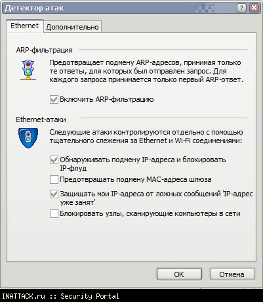Click the Ethernet-атаки section heading
The width and height of the screenshot is (263, 302).
click(x=41, y=119)
